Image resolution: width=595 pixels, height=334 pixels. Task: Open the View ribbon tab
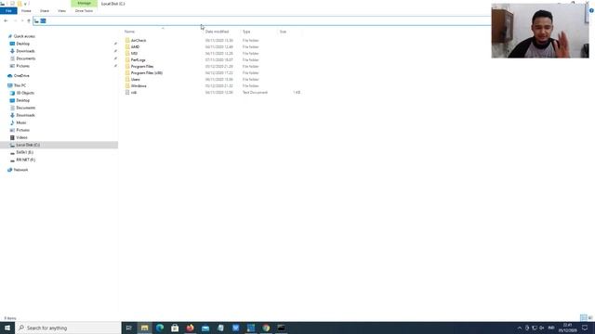61,11
